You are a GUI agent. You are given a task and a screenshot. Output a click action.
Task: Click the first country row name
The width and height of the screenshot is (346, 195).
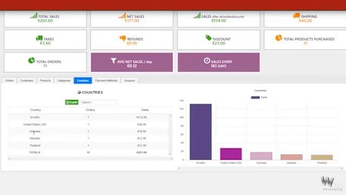35,118
